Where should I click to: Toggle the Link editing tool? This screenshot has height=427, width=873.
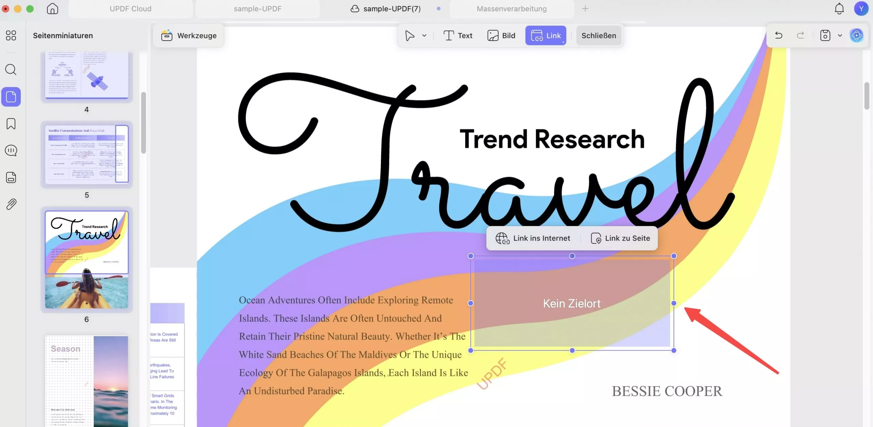(546, 35)
